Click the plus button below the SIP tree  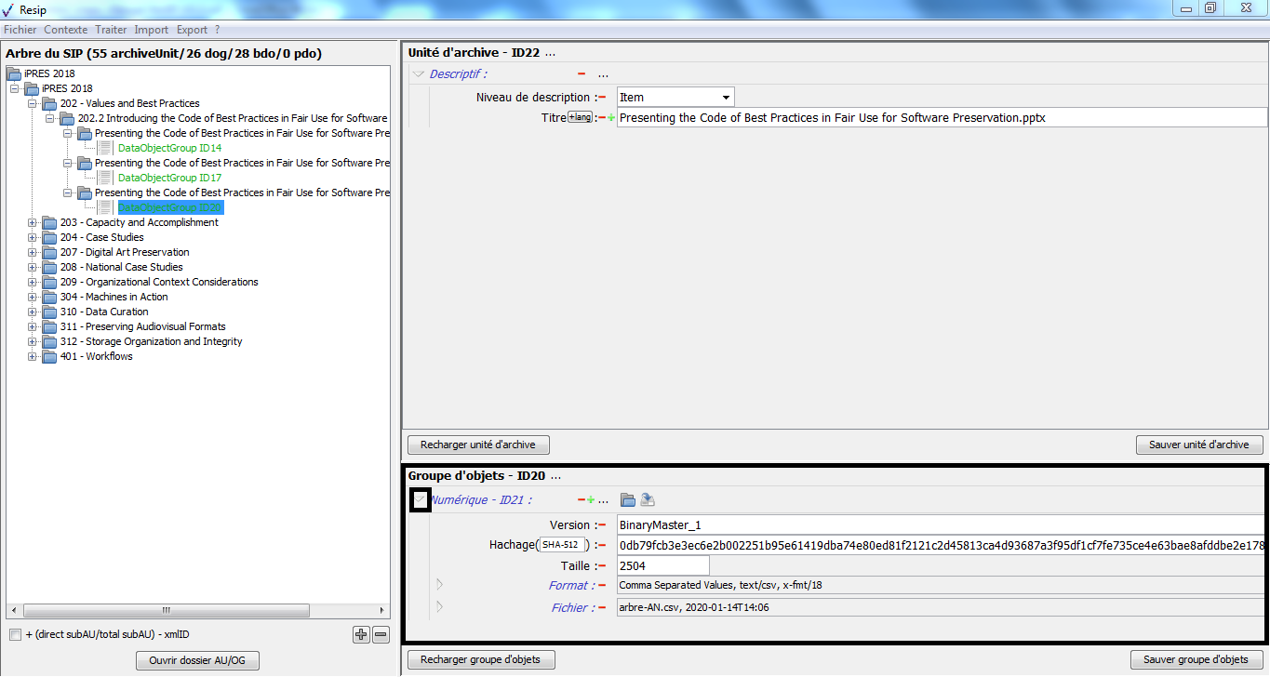[x=361, y=635]
